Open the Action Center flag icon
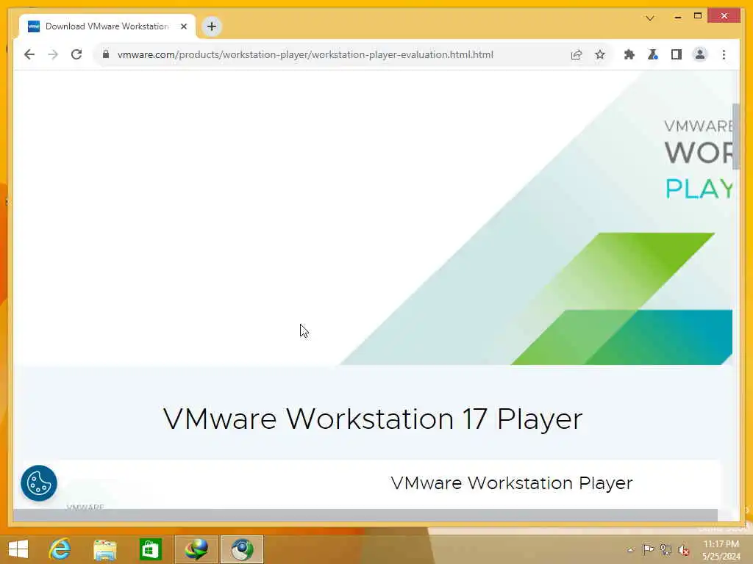The image size is (753, 564). point(648,549)
